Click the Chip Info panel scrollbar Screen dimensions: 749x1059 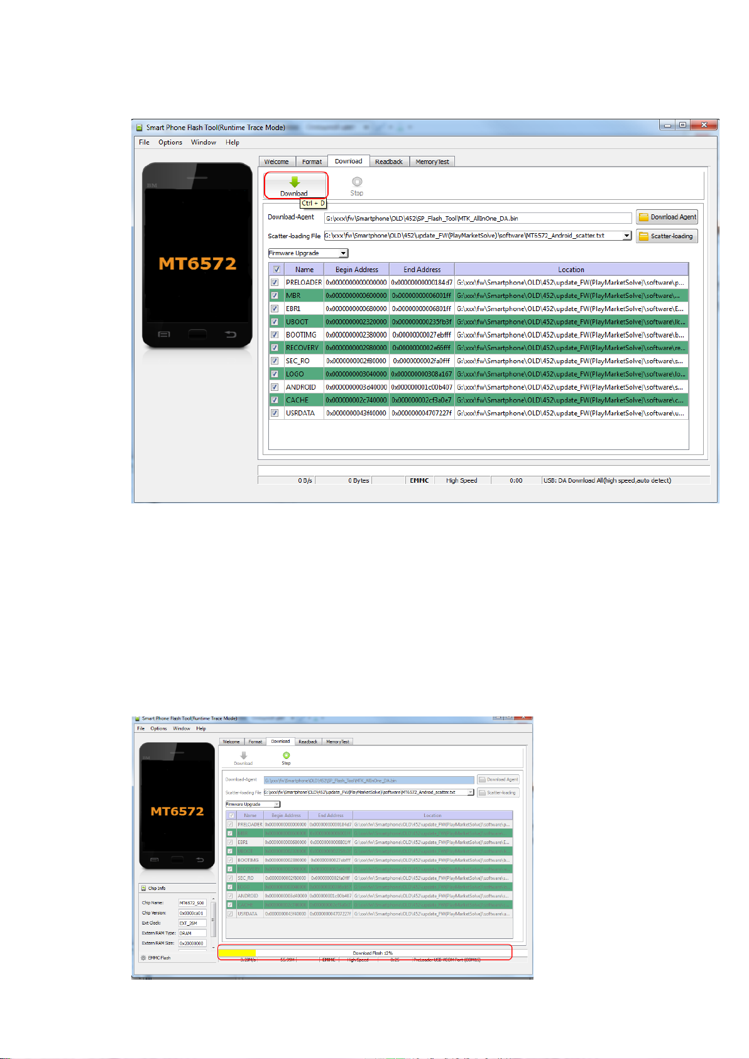[x=213, y=923]
